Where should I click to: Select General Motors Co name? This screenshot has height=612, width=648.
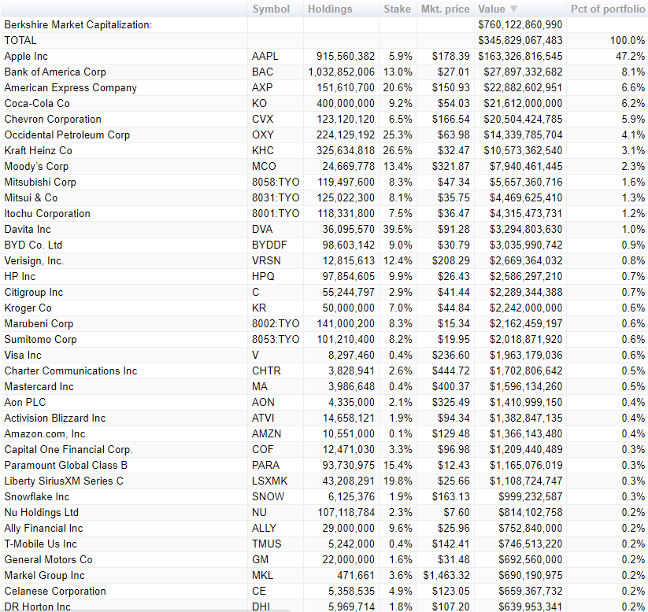coord(48,559)
